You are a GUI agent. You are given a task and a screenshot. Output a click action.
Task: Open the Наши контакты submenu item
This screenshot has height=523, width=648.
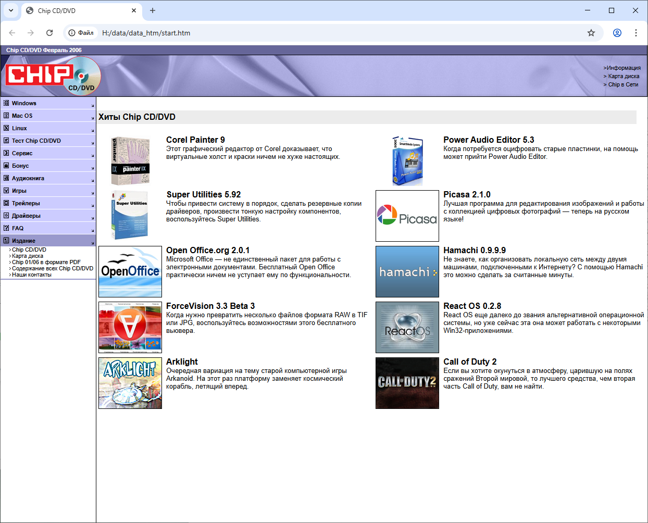(x=32, y=275)
